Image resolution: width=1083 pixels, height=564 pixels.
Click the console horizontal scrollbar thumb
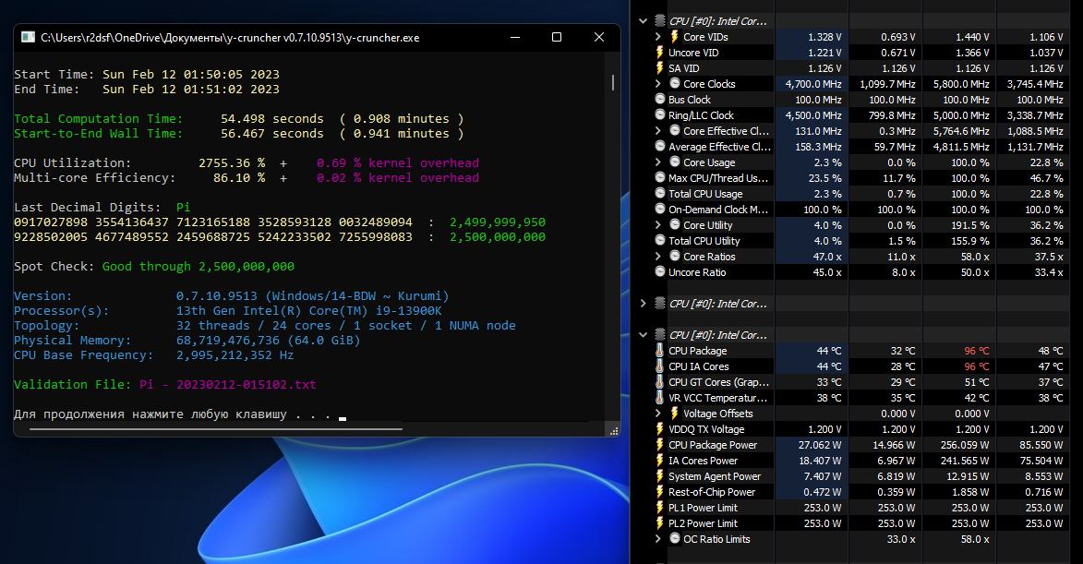(216, 428)
